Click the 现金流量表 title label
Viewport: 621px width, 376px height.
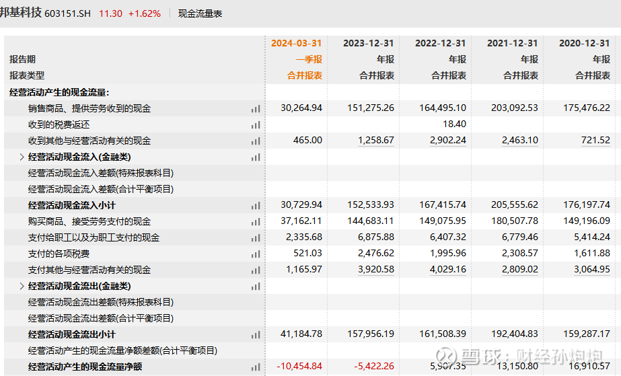pos(200,13)
